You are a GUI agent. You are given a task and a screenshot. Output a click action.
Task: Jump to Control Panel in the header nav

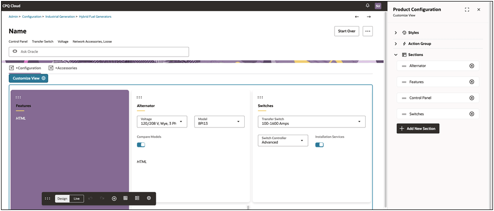point(18,41)
